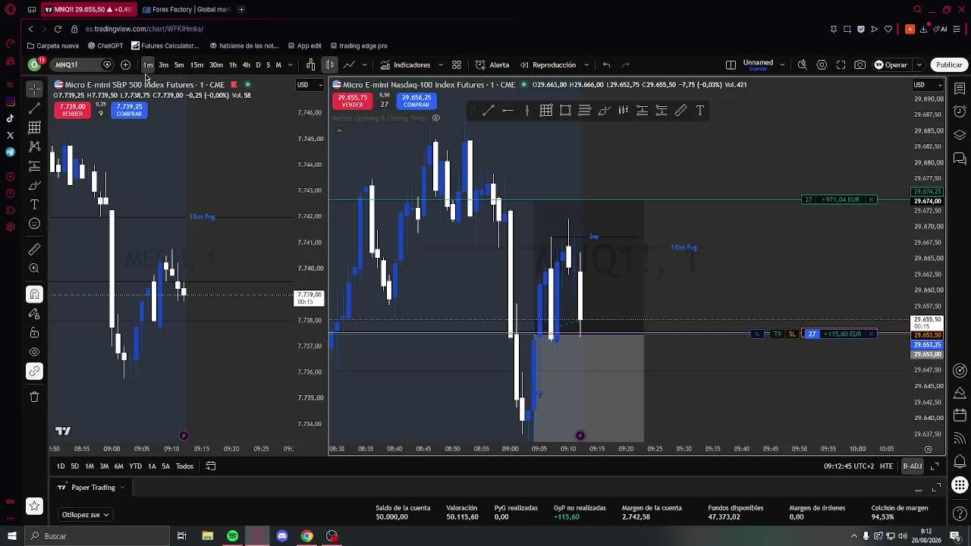
Task: Select the candles chart type
Action: (x=329, y=65)
